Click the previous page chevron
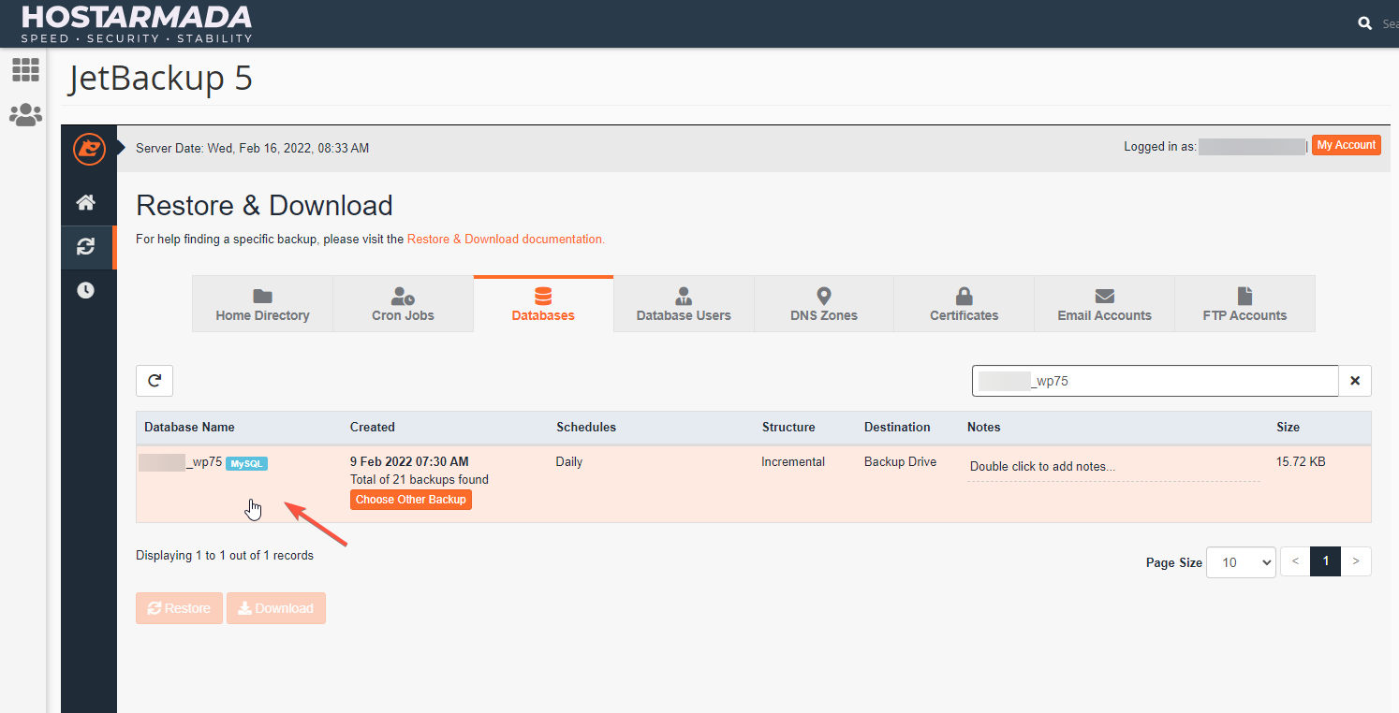Screen dimensions: 1399x713 click(1294, 560)
